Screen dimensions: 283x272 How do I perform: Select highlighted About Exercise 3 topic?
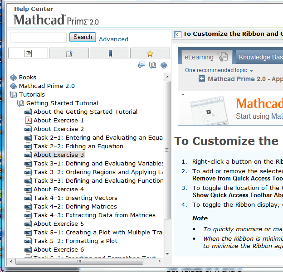tap(59, 155)
